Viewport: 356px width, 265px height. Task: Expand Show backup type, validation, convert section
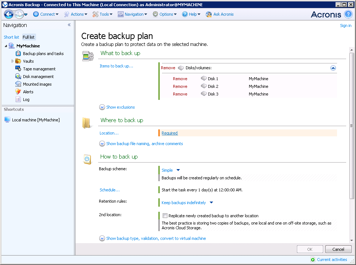click(x=152, y=238)
